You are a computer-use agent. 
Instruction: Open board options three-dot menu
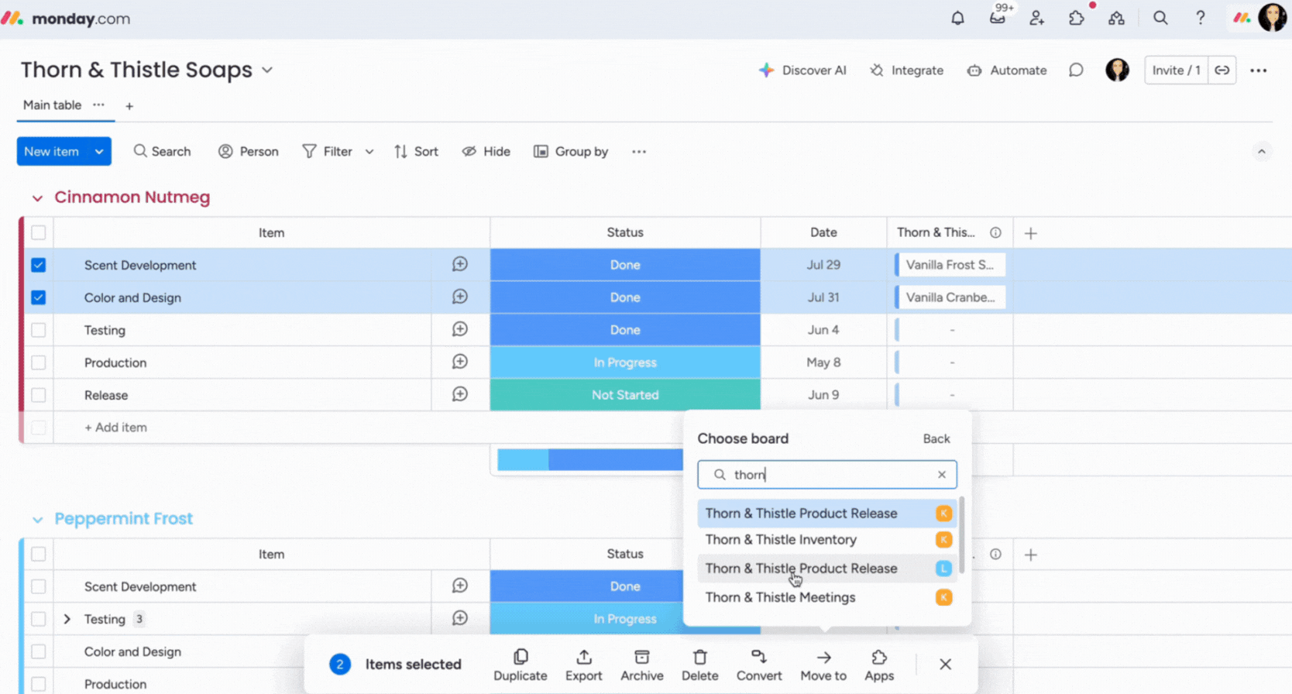[x=1258, y=70]
